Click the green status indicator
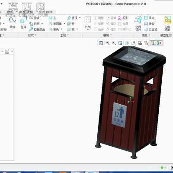Screen dimensions: 173x173 [162, 167]
